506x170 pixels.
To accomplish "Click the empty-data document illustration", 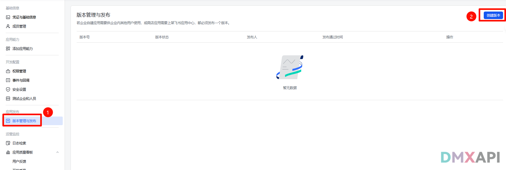I will point(290,67).
